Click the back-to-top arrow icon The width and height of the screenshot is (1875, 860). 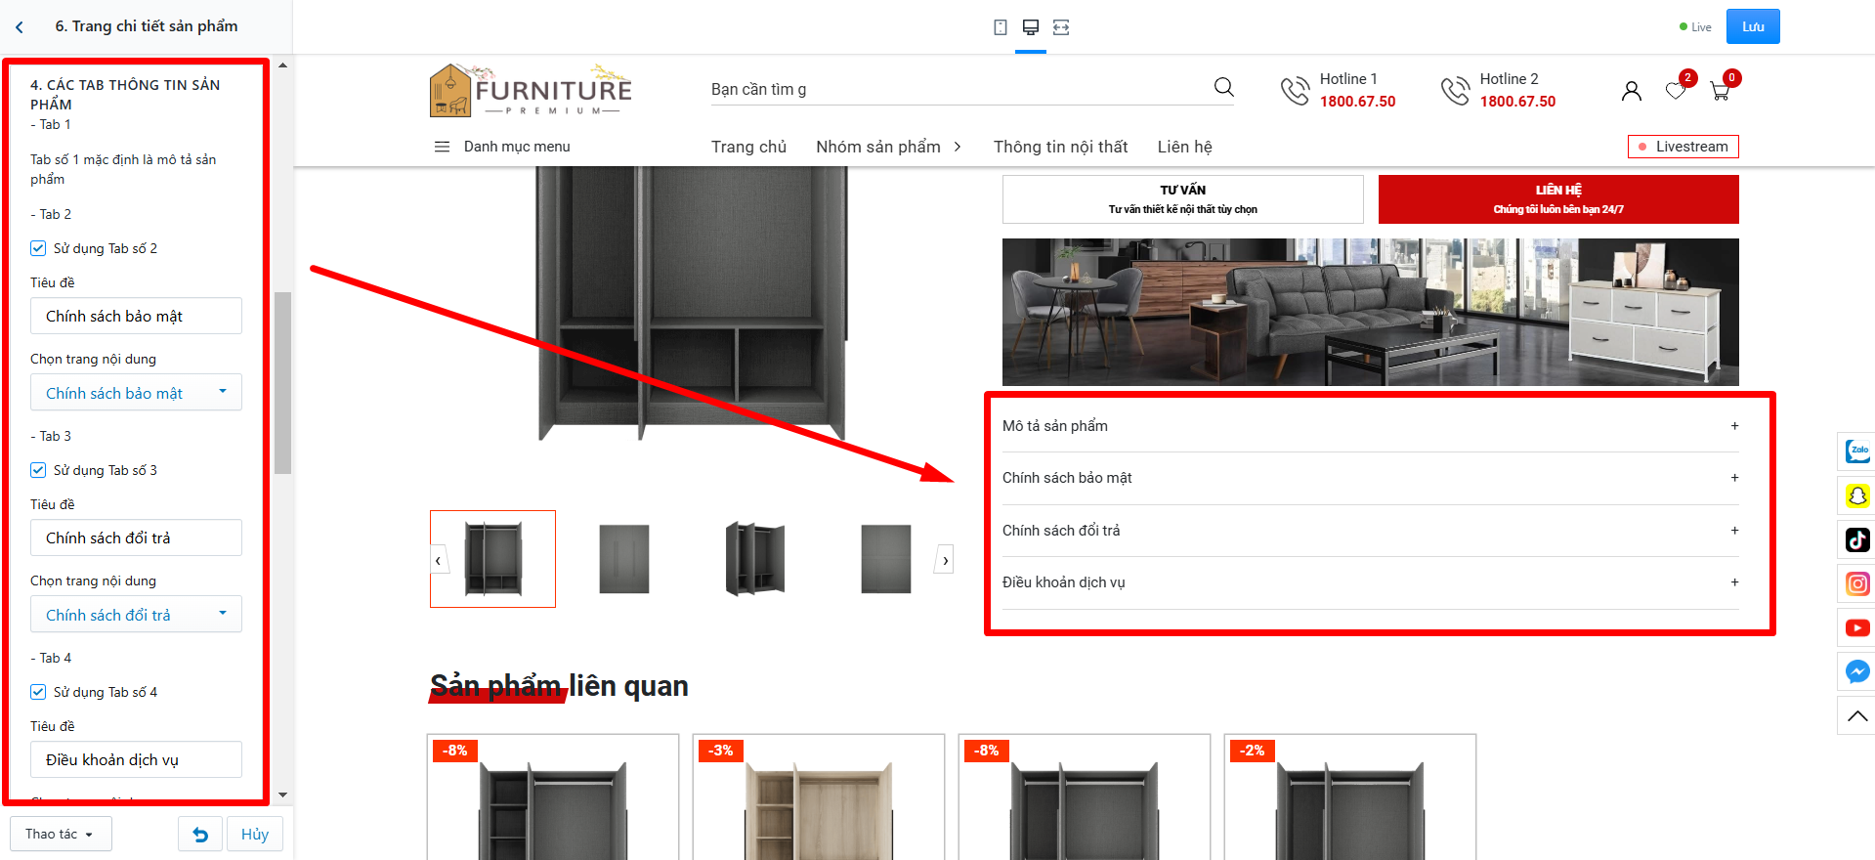pos(1857,716)
